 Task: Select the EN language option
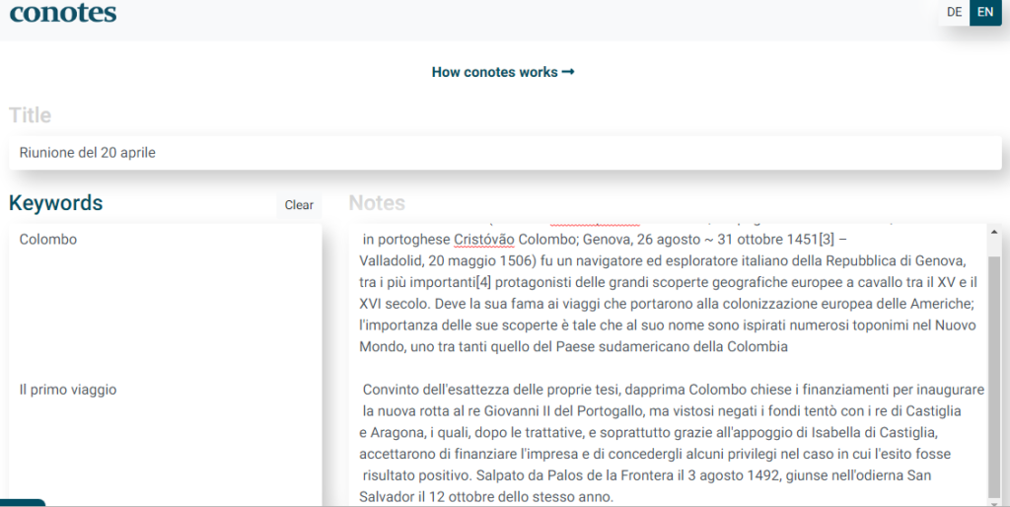(983, 12)
